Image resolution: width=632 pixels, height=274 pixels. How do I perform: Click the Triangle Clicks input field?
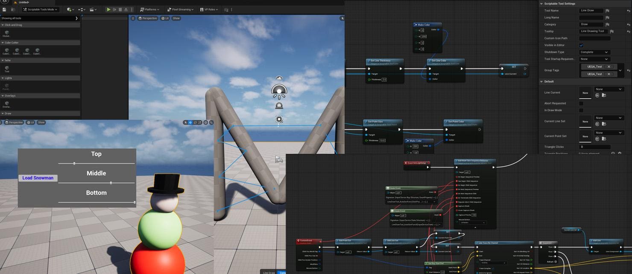595,147
